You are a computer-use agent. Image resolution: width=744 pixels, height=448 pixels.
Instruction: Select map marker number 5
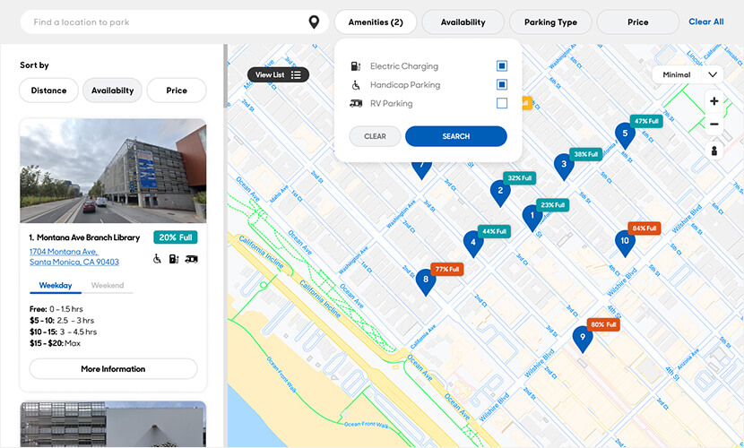625,135
